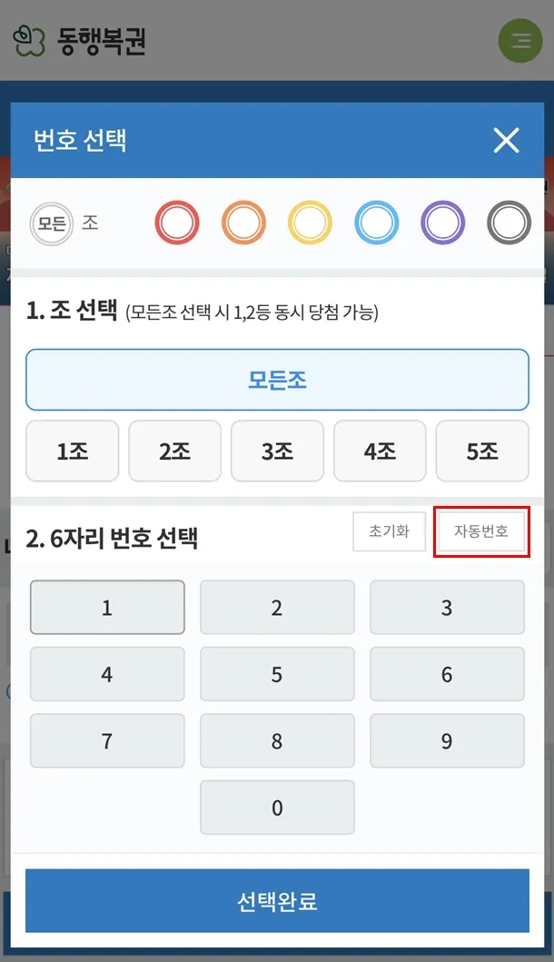Select the purple group circle
Screen dimensions: 554x962
442,222
